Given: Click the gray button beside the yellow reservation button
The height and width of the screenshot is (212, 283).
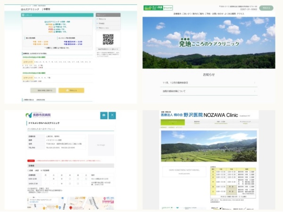Looking at the screenshot, I should click(43, 90).
